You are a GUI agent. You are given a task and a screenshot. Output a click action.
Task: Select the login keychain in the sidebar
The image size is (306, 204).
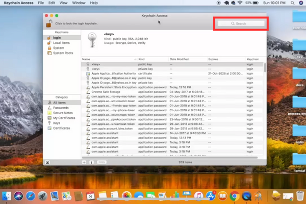[62, 37]
